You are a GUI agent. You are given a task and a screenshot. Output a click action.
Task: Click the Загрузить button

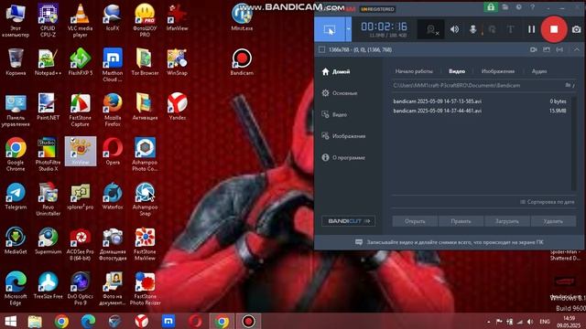click(x=506, y=221)
